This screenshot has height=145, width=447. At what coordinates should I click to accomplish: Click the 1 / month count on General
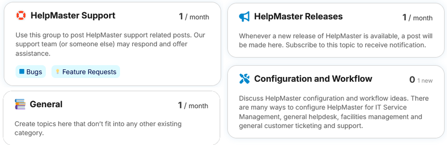coord(193,106)
